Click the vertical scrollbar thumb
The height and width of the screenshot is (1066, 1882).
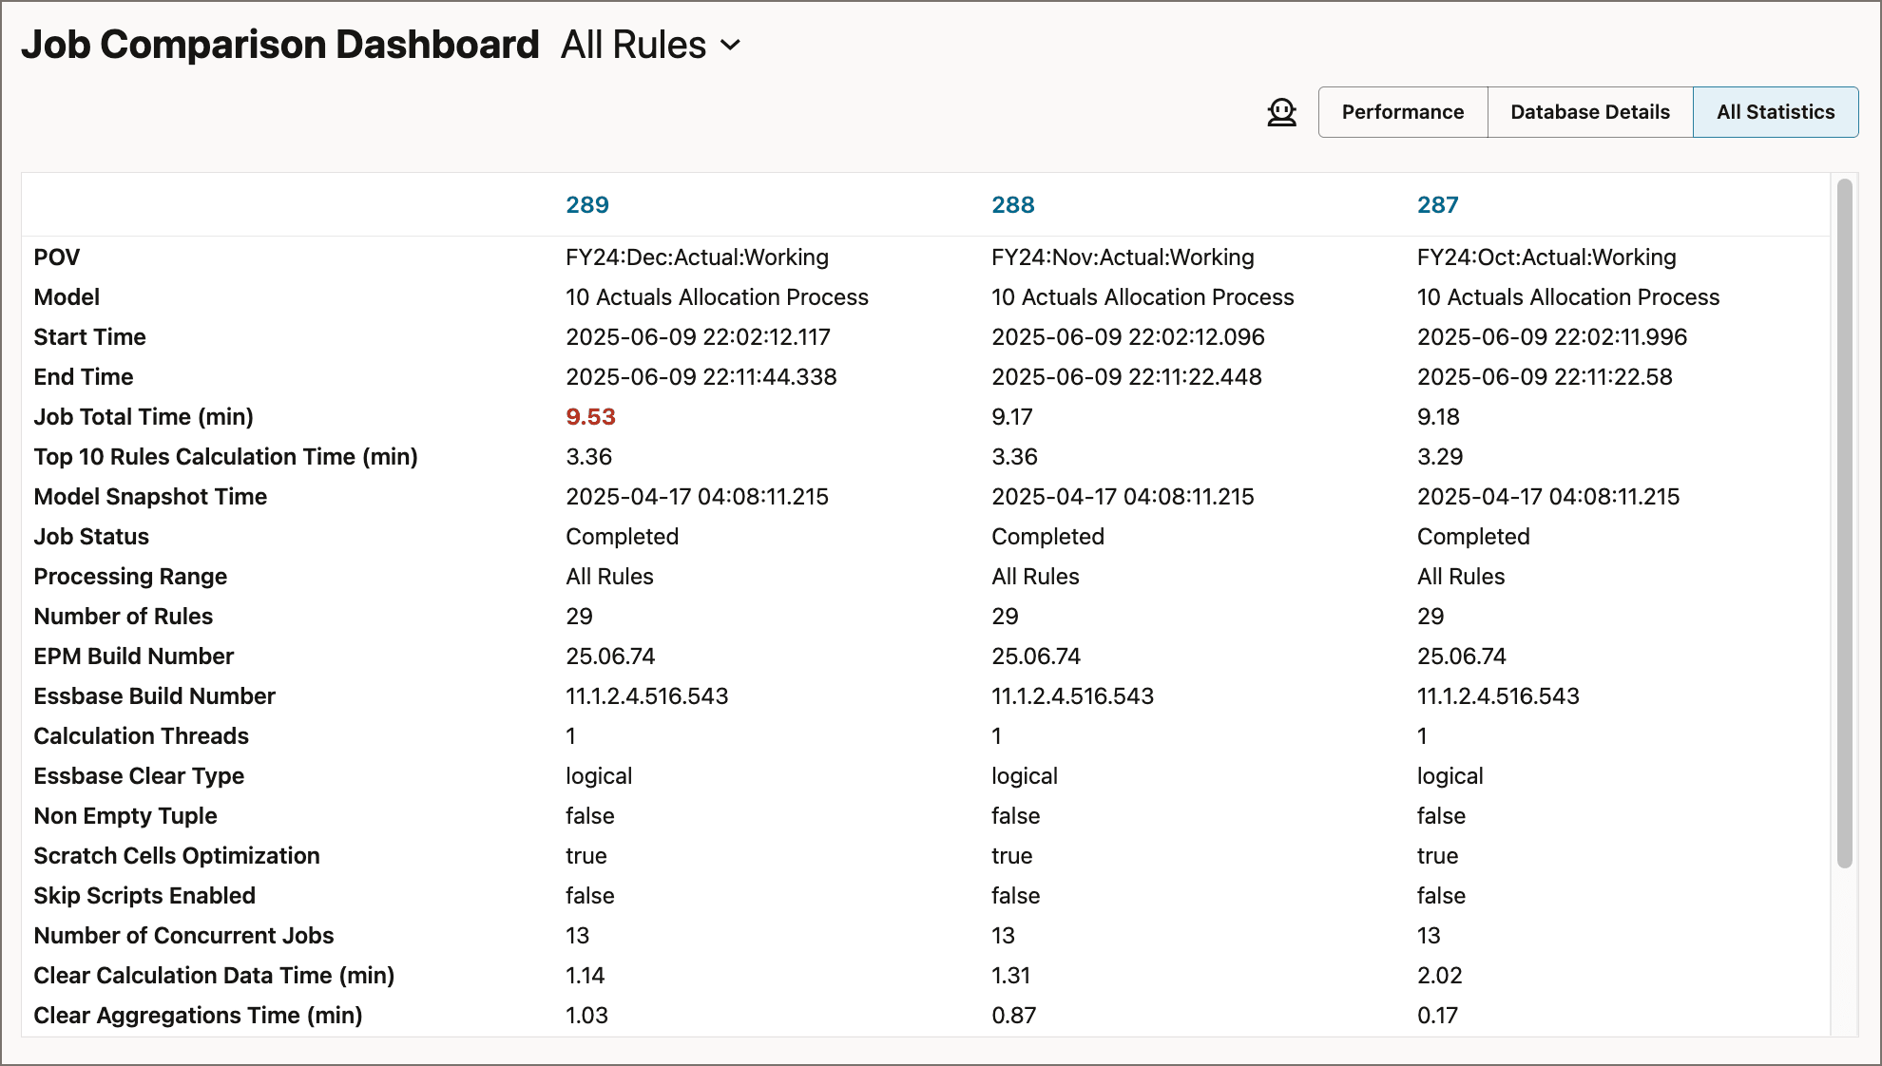pyautogui.click(x=1844, y=523)
